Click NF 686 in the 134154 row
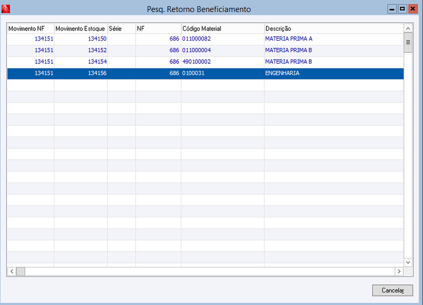 [174, 62]
